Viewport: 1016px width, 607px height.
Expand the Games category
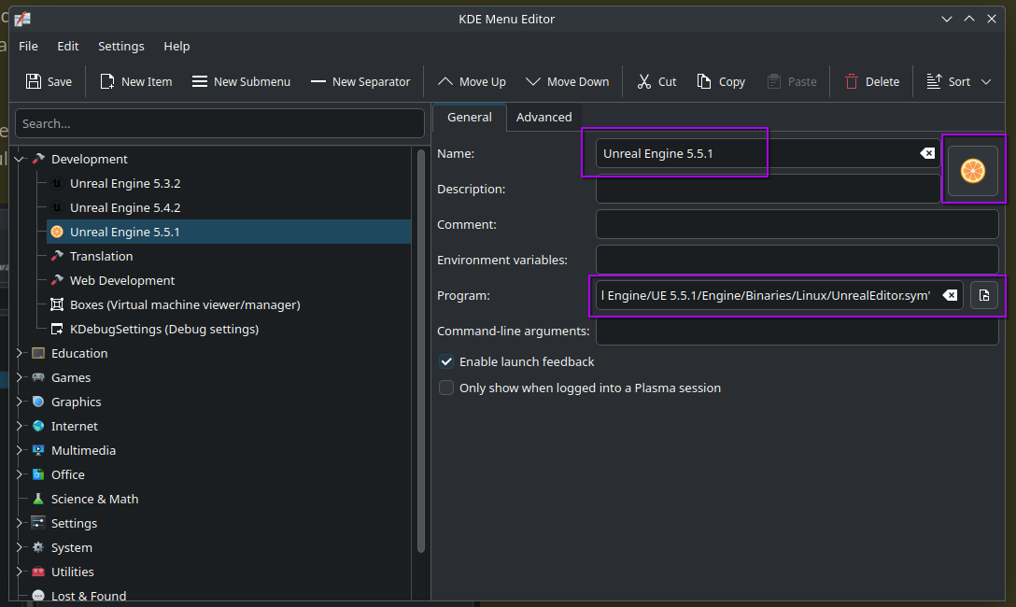point(19,377)
